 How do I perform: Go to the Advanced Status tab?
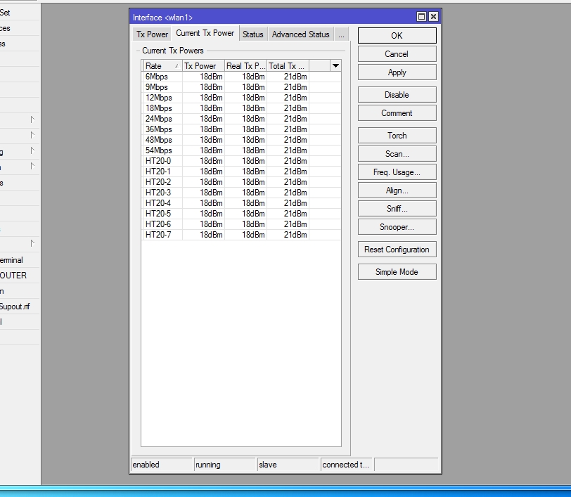pyautogui.click(x=300, y=34)
